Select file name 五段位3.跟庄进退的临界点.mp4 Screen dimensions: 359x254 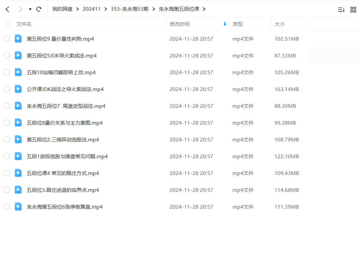point(63,190)
